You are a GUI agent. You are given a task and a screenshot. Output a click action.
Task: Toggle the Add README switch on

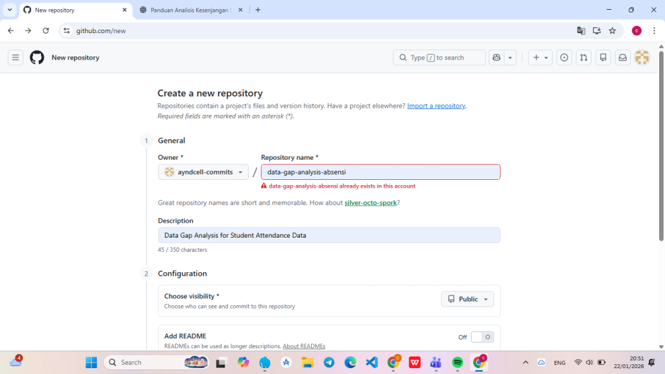tap(483, 337)
